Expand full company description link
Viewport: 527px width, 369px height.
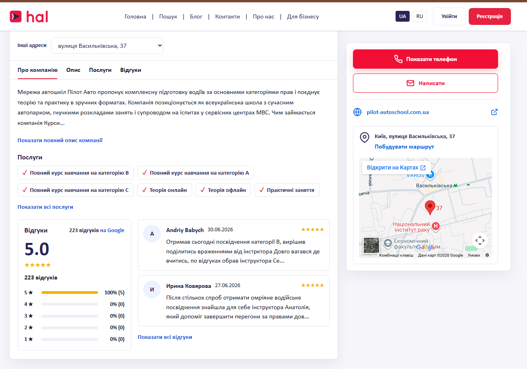[x=60, y=141]
